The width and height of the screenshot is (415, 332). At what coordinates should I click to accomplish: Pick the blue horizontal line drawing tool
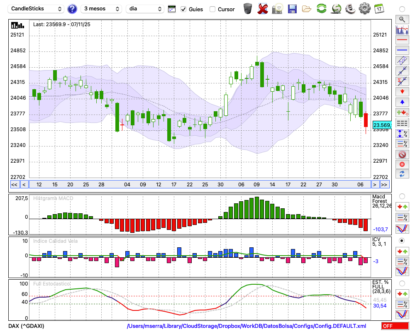402,50
